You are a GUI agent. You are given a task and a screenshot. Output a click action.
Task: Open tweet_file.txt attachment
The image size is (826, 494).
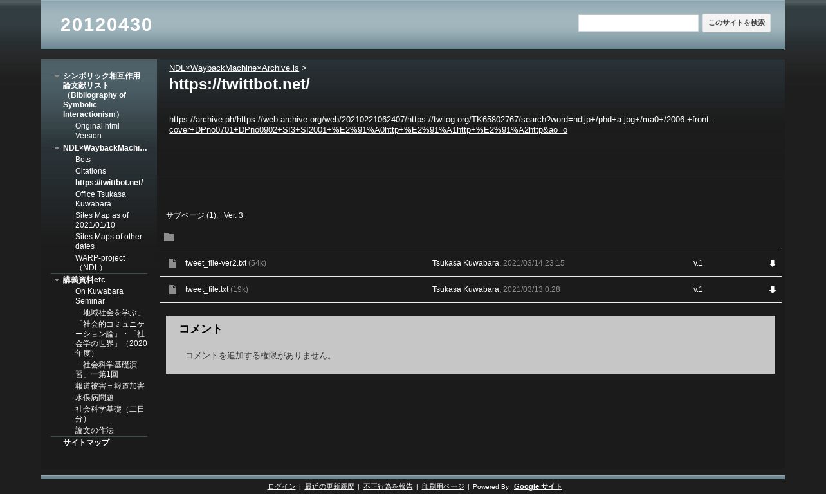point(206,289)
